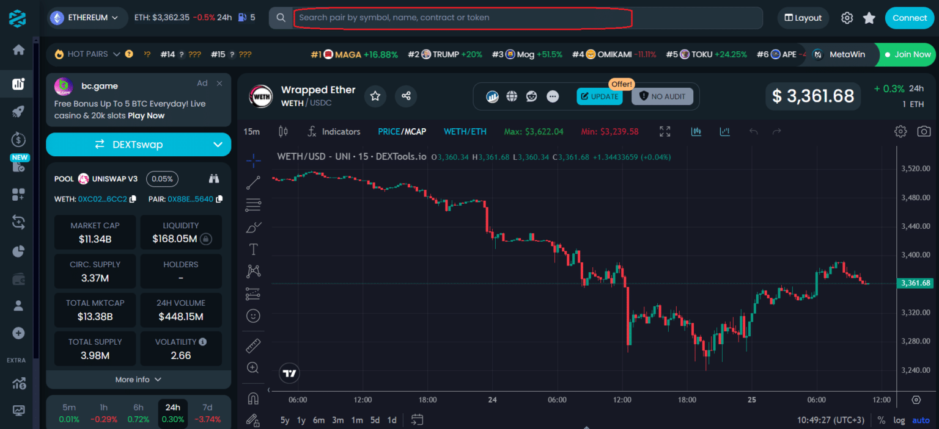The image size is (939, 429).
Task: Click the Connect button
Action: point(909,18)
